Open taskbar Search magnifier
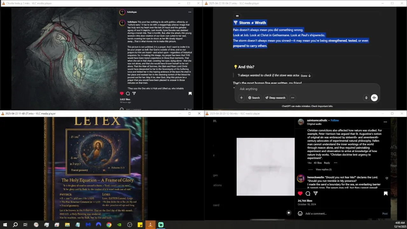This screenshot has height=229, width=407. coord(15,225)
